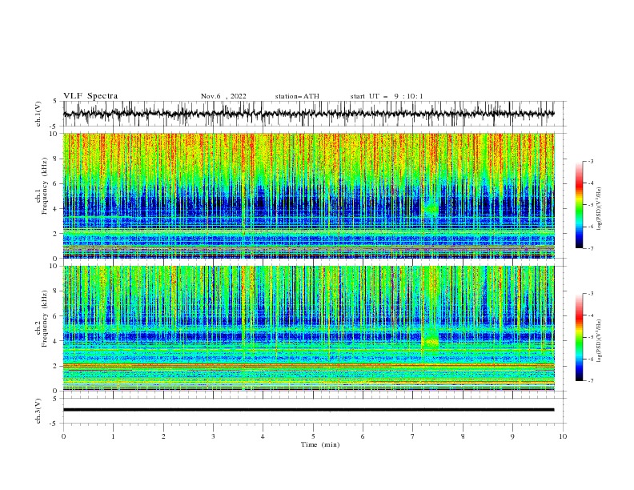Click time axis tick label "3"
Image resolution: width=634 pixels, height=490 pixels.
(213, 436)
